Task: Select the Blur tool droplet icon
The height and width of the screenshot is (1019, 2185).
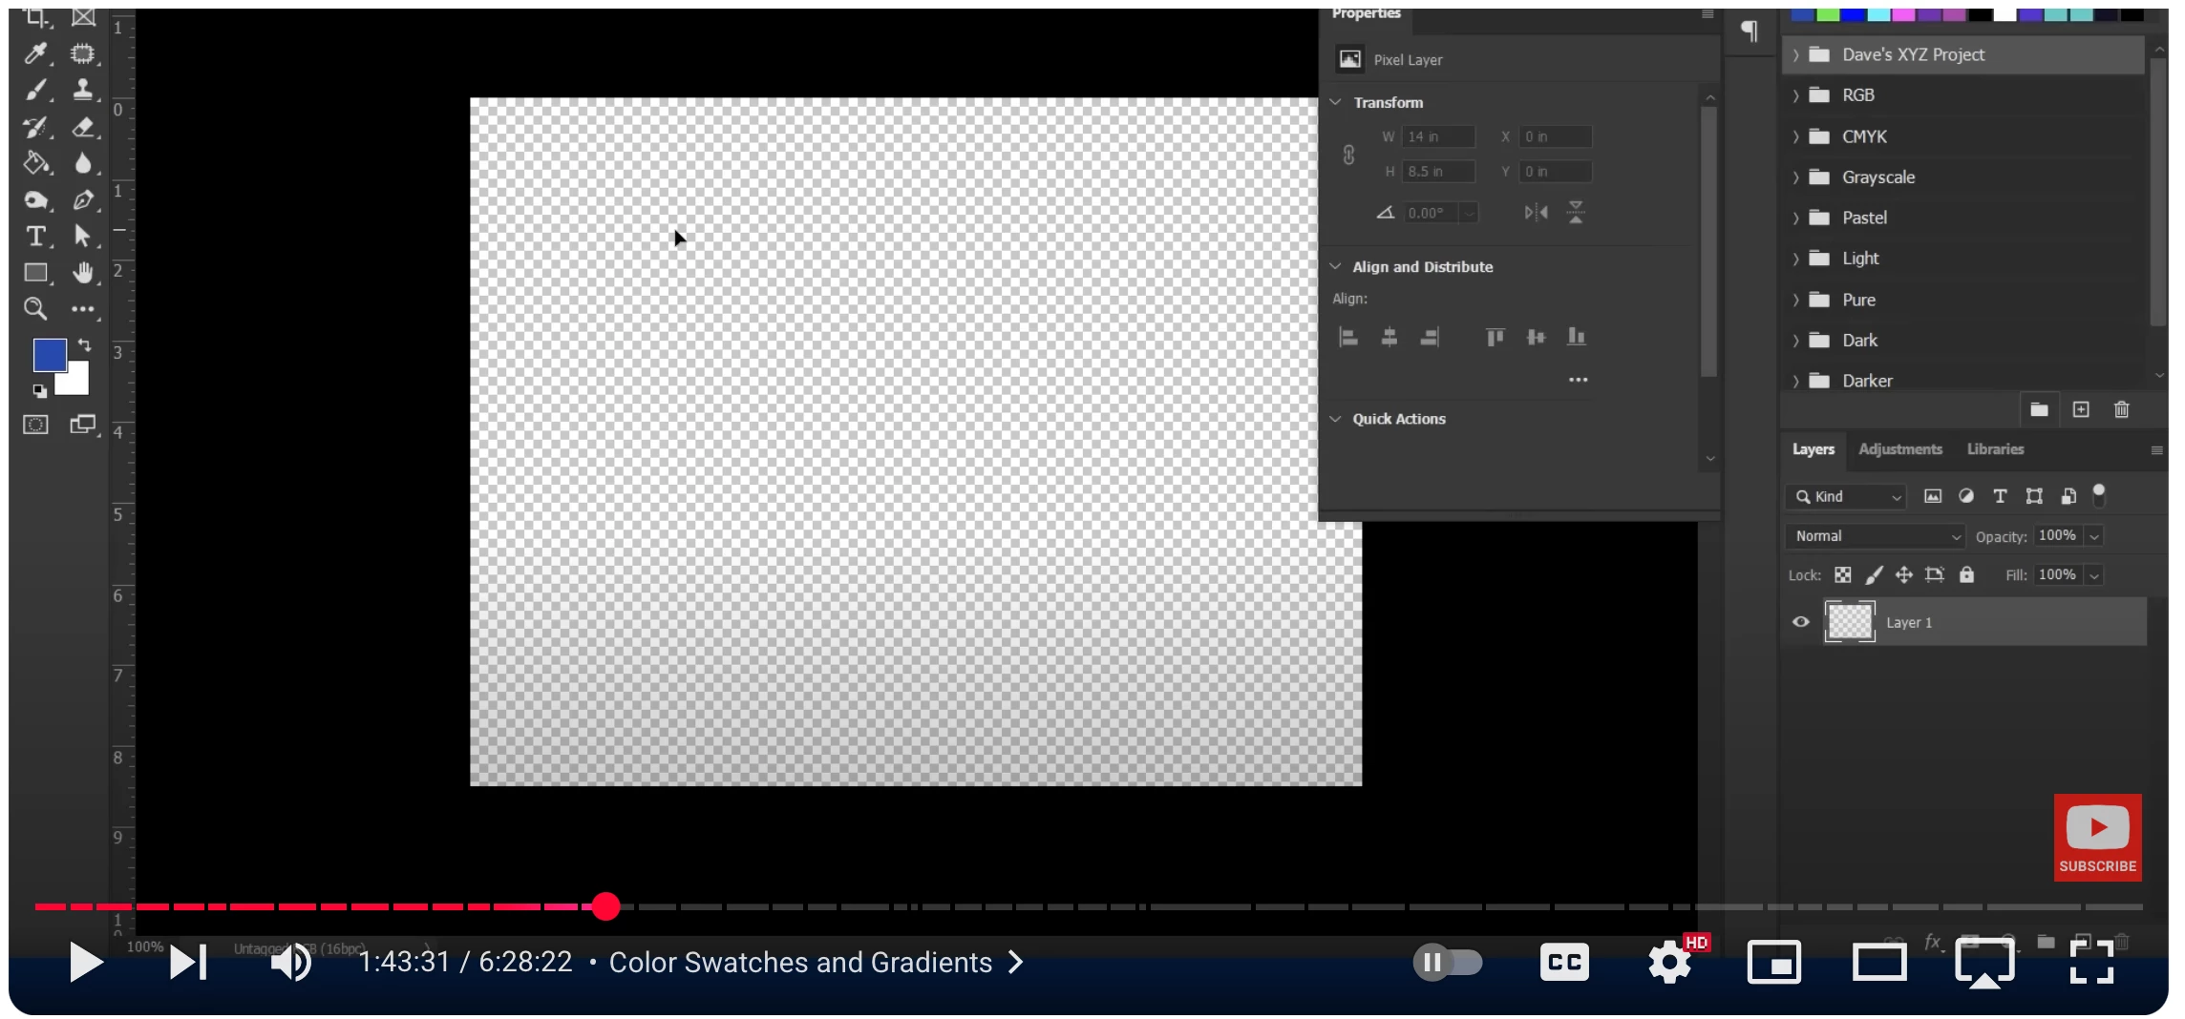Action: tap(83, 163)
